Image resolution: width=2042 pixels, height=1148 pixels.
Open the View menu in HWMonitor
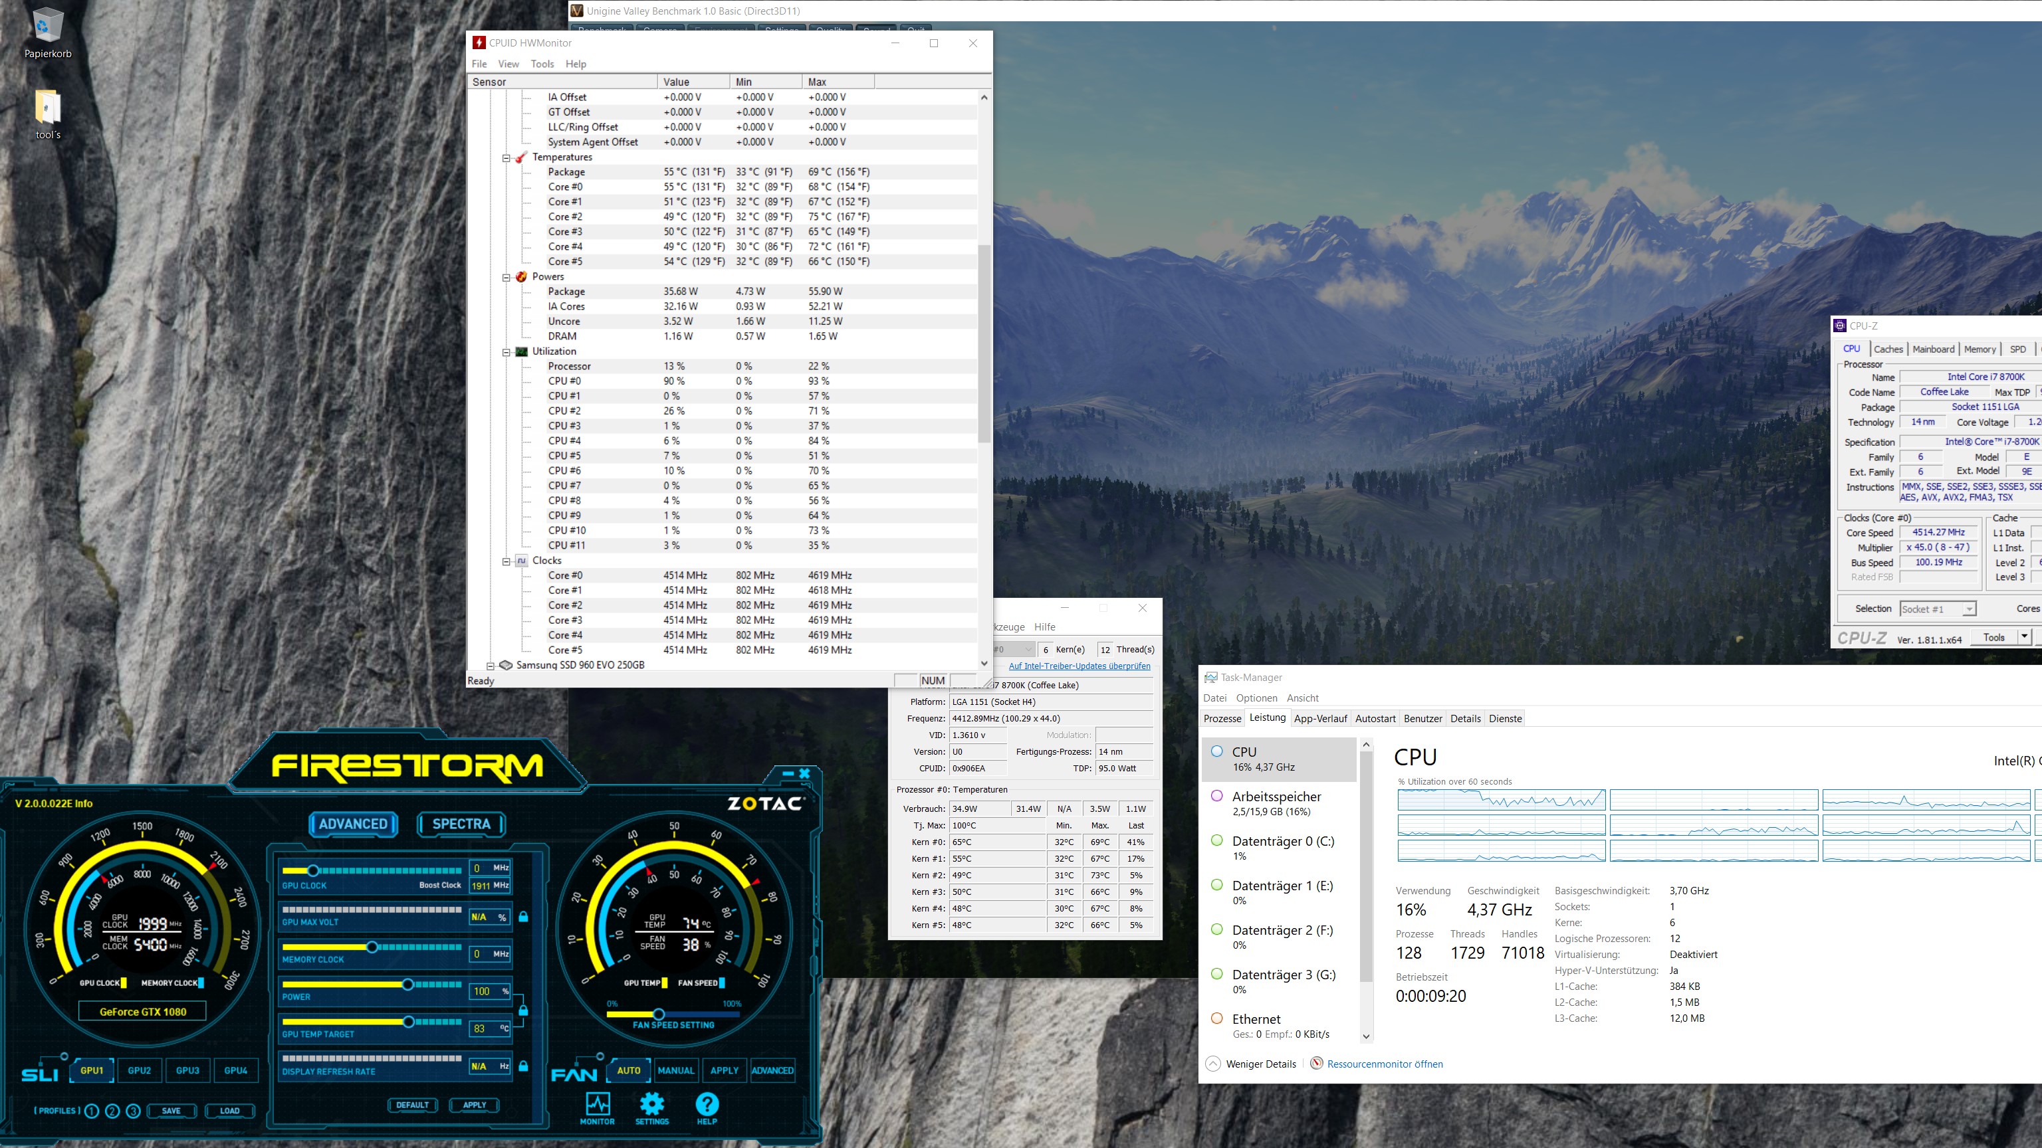pyautogui.click(x=508, y=64)
